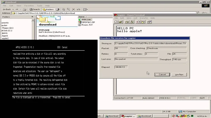Close the Folders pane
Viewport: 211px width, 118px height.
click(x=32, y=17)
